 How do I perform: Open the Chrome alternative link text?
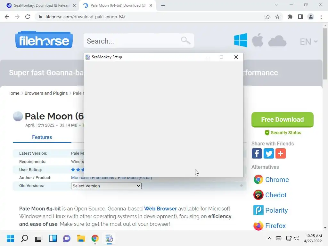[277, 179]
